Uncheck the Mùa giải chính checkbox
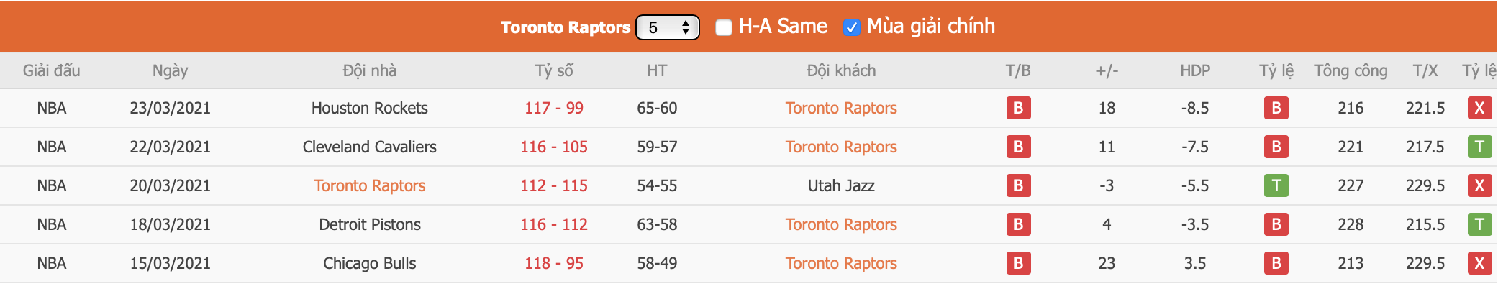This screenshot has height=289, width=1498. click(x=851, y=27)
